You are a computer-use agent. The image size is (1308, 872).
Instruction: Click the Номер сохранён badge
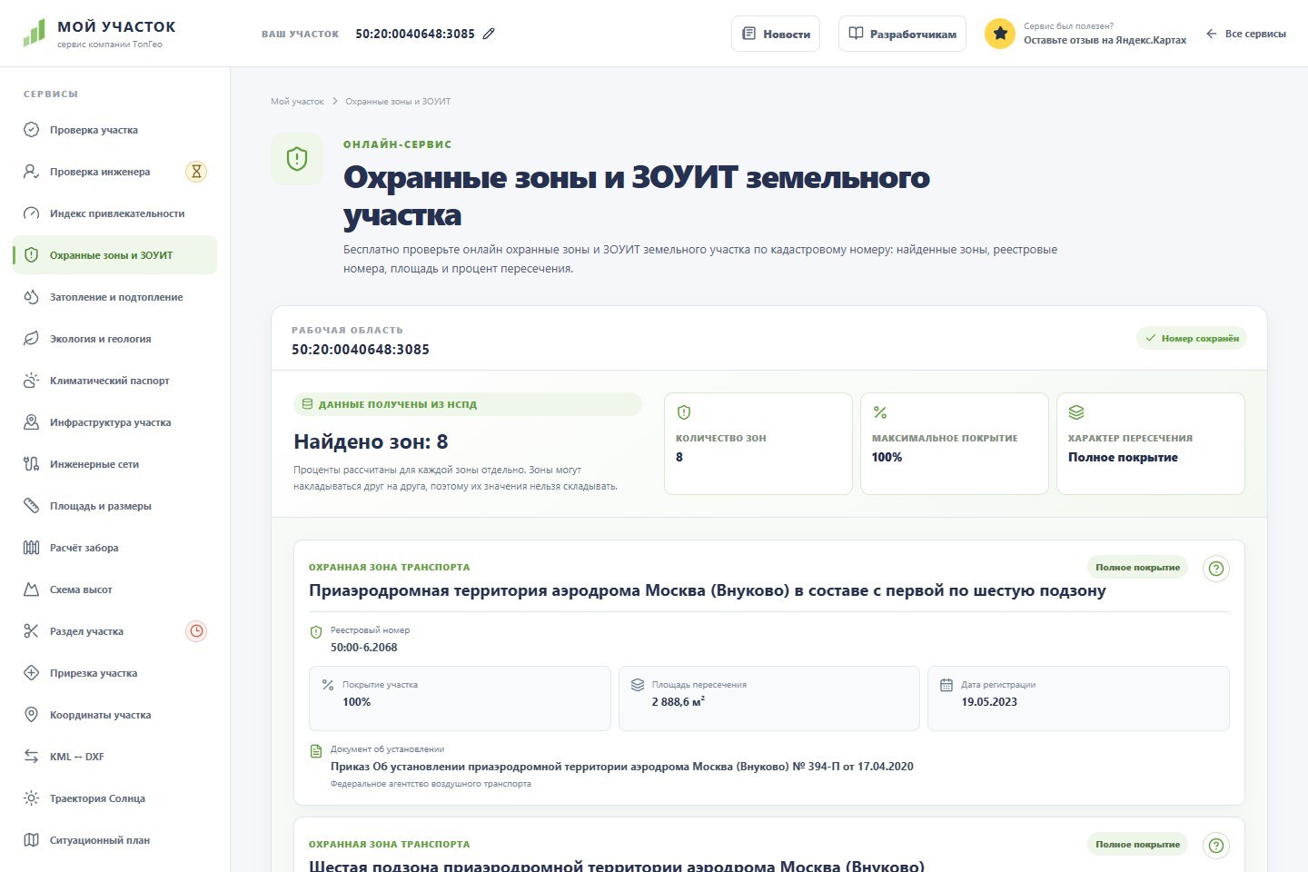coord(1192,338)
